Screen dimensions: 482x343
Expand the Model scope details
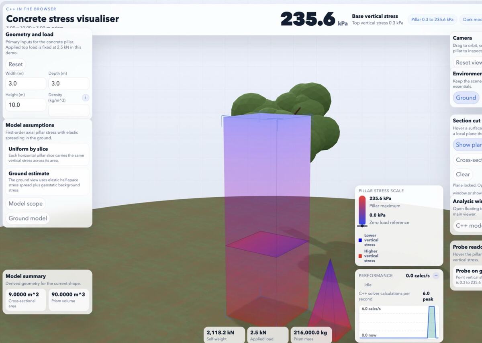(x=26, y=204)
